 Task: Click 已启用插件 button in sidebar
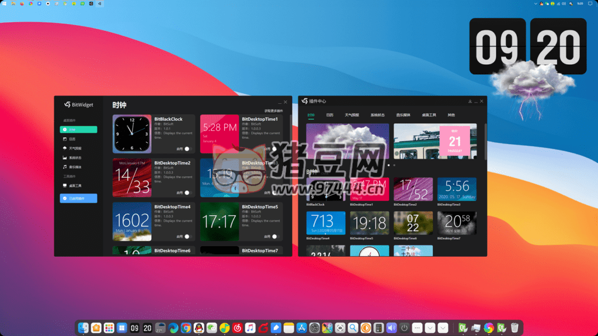coord(78,198)
